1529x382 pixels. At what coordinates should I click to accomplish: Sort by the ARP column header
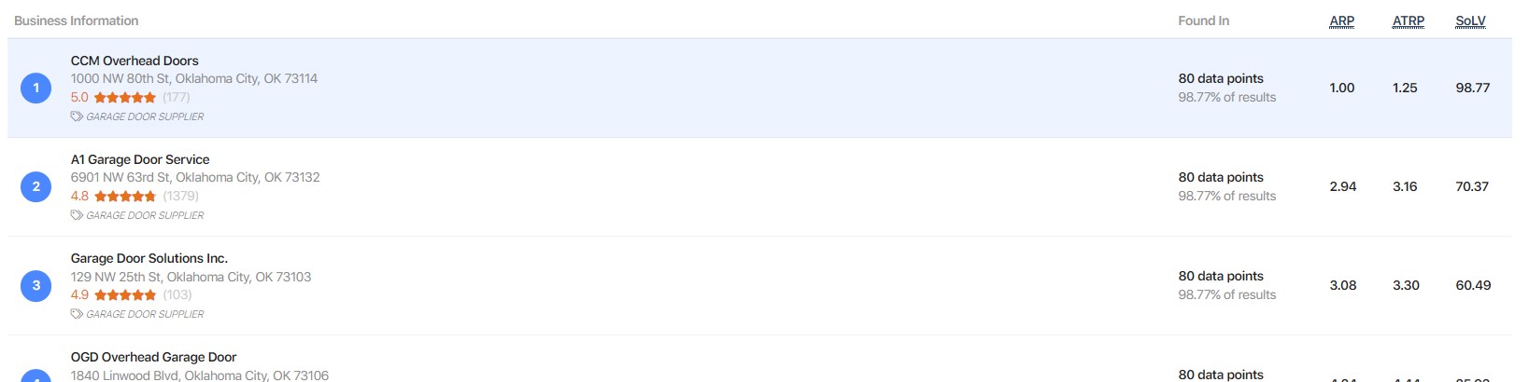[1341, 20]
